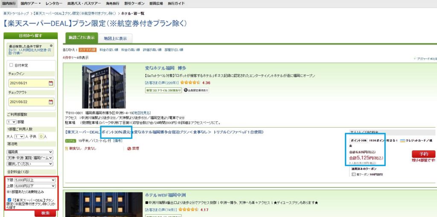Click the 新型コロナウイルス対策あり badge
Screen dimensions: 437x217
[163, 90]
